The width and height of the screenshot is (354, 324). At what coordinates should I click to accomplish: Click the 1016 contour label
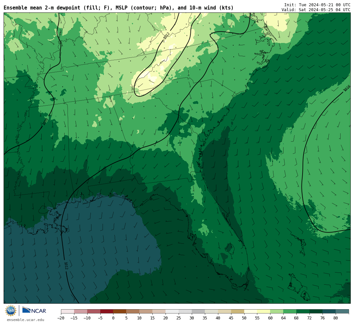click(346, 88)
